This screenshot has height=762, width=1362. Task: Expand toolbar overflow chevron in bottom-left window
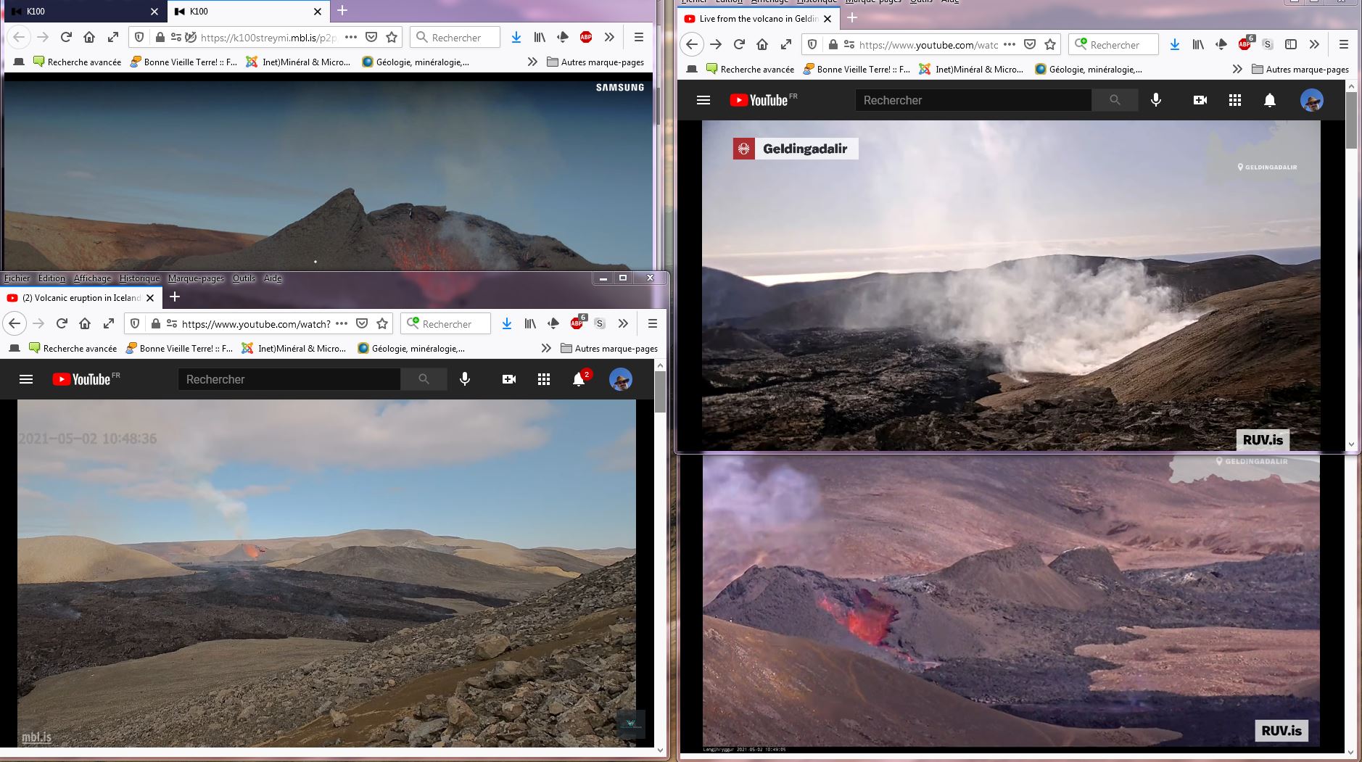(623, 323)
